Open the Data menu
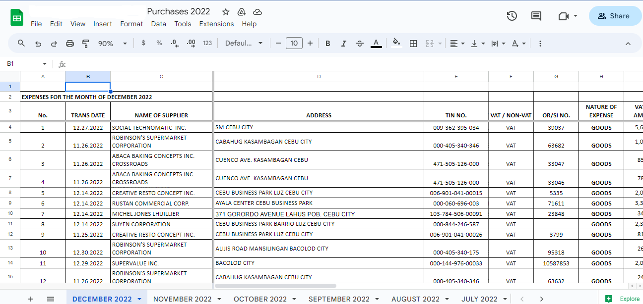Viewport: 643px width, 304px height. [159, 24]
